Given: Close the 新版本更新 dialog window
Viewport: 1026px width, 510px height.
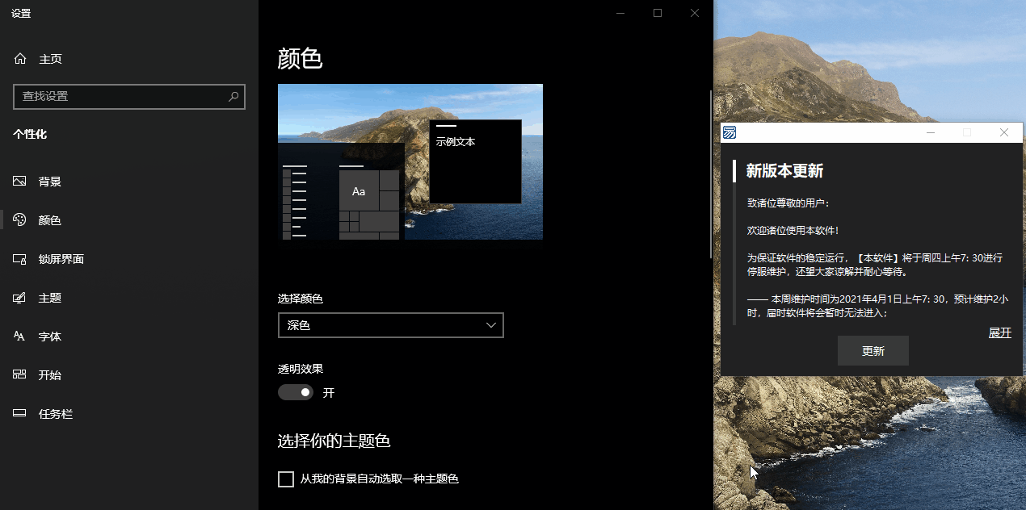Looking at the screenshot, I should (1004, 132).
